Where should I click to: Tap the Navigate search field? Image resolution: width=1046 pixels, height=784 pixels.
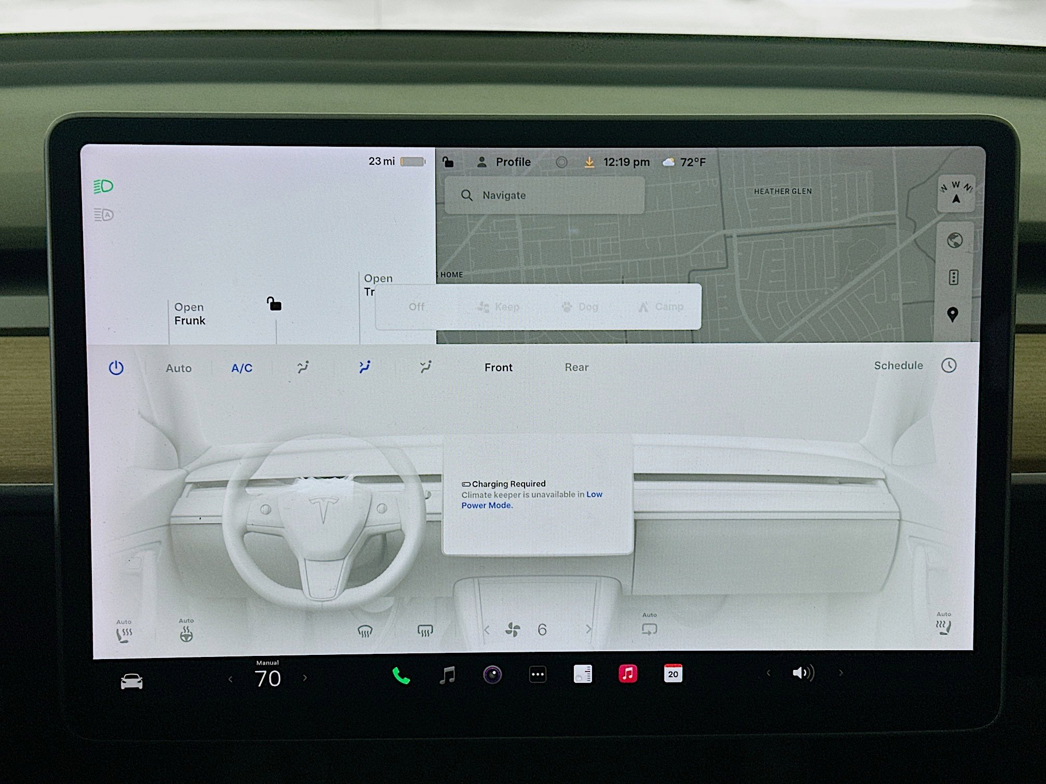click(544, 195)
